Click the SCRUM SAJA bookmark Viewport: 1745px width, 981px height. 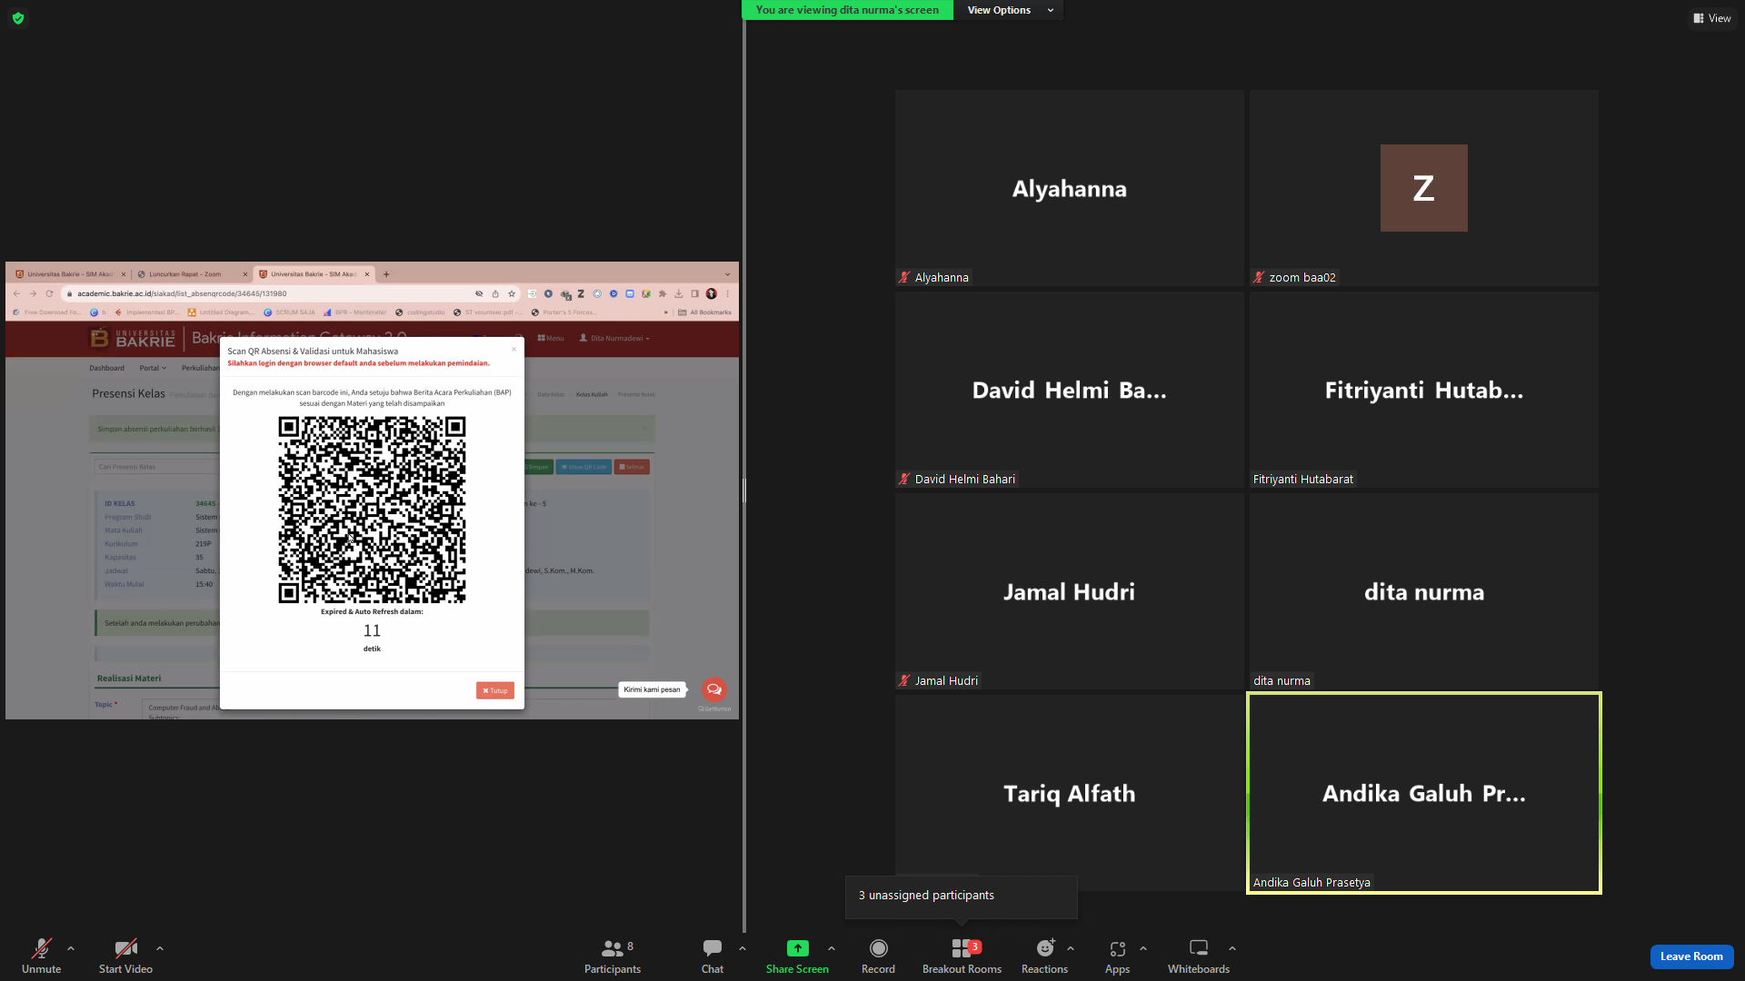pyautogui.click(x=289, y=312)
